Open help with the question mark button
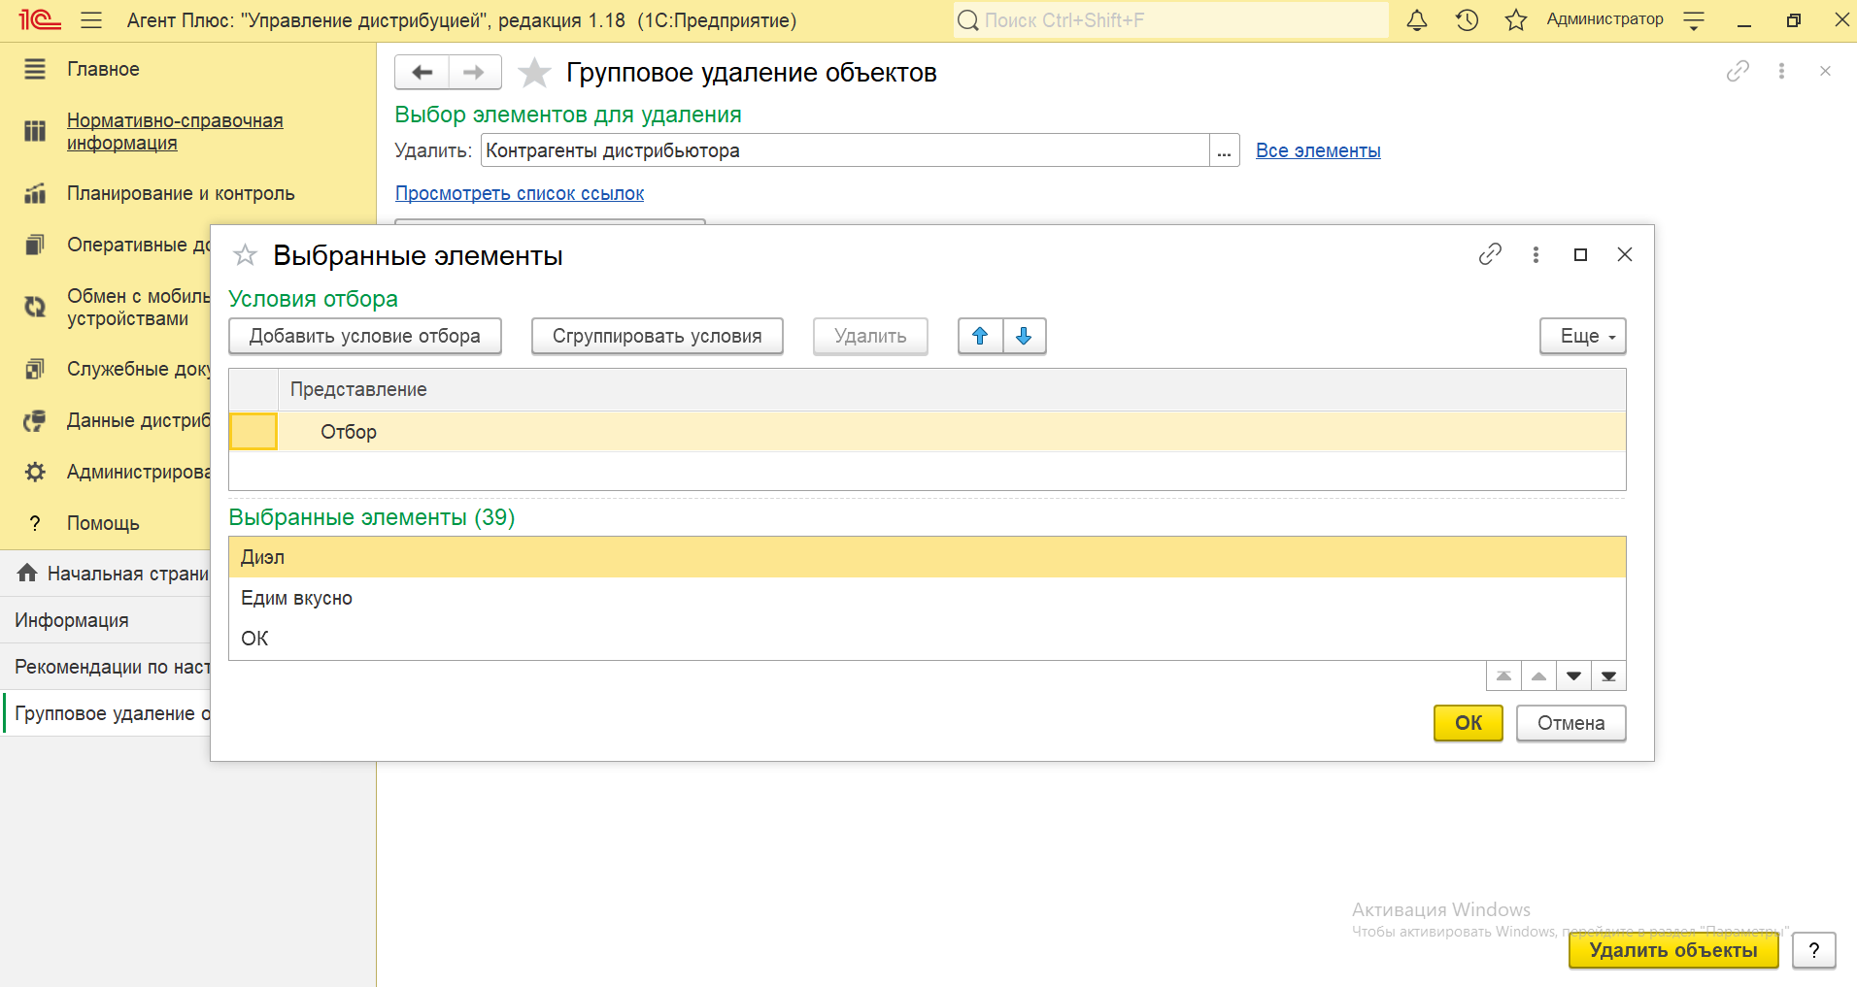Screen dimensions: 1857x987 [1814, 950]
